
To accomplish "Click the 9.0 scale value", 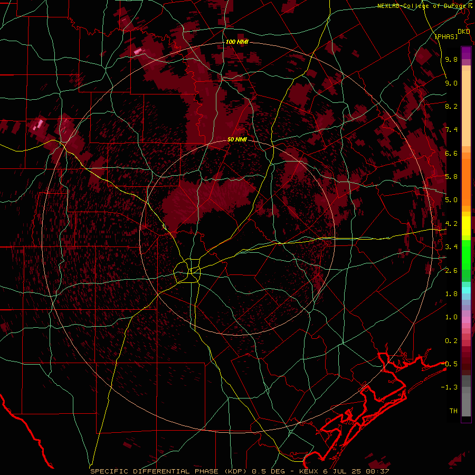I will pyautogui.click(x=451, y=83).
